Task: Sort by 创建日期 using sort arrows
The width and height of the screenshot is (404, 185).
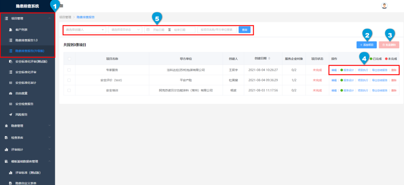Action: coord(269,58)
